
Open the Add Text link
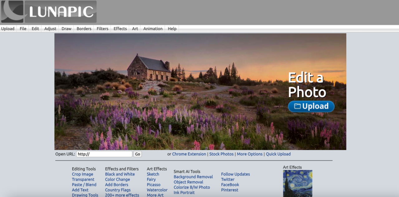click(x=80, y=190)
